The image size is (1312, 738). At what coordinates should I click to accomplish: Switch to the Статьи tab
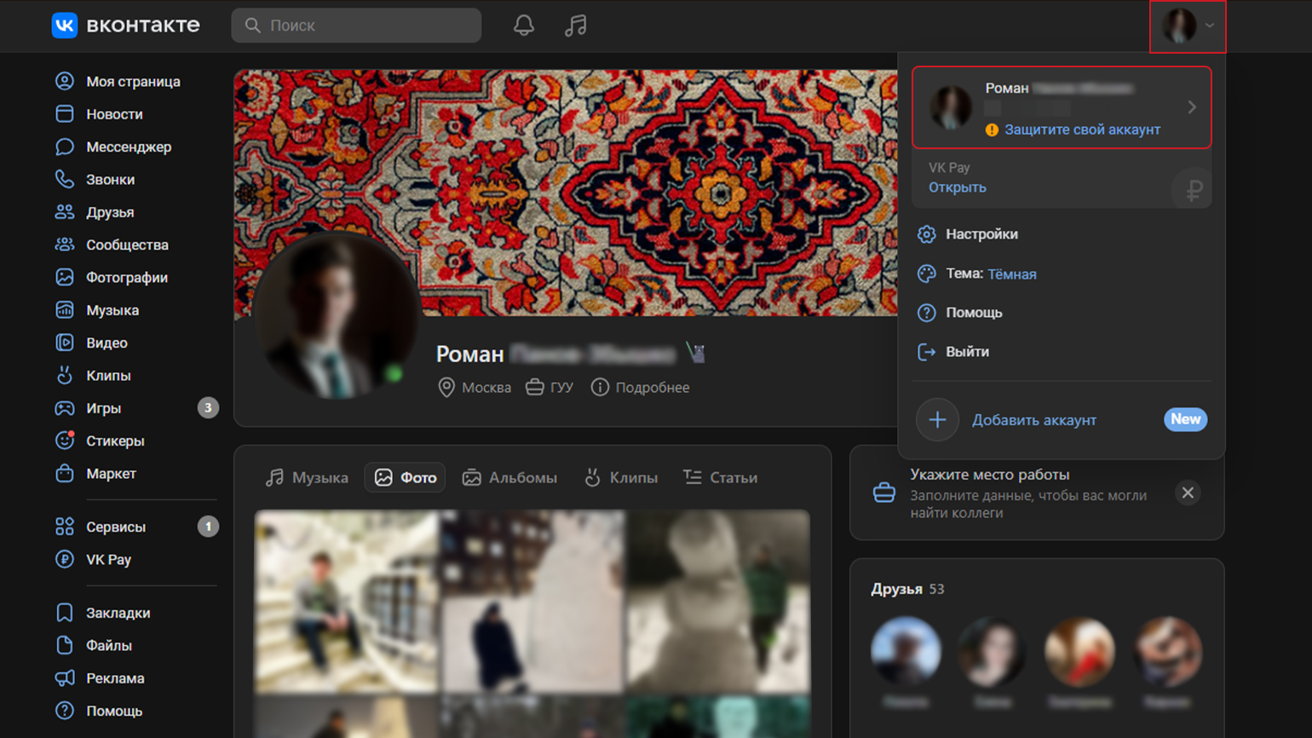720,478
